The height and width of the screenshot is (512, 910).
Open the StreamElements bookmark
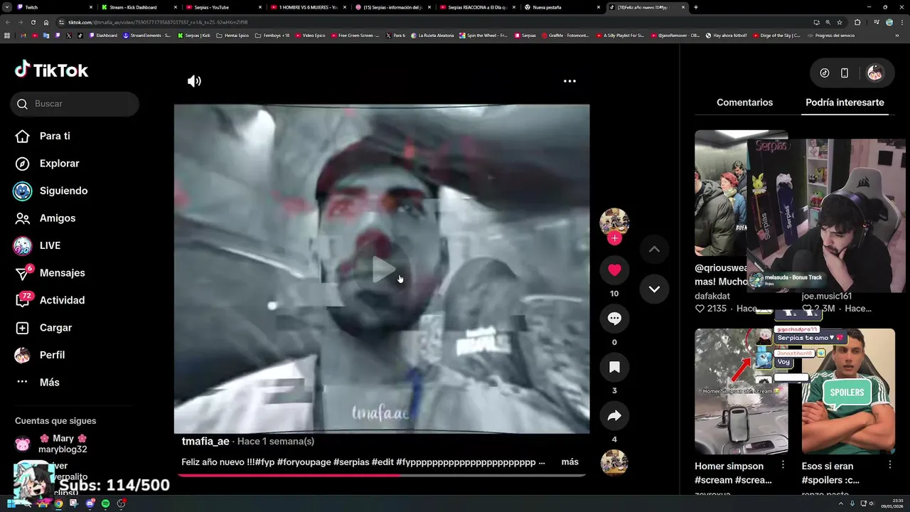(x=146, y=35)
